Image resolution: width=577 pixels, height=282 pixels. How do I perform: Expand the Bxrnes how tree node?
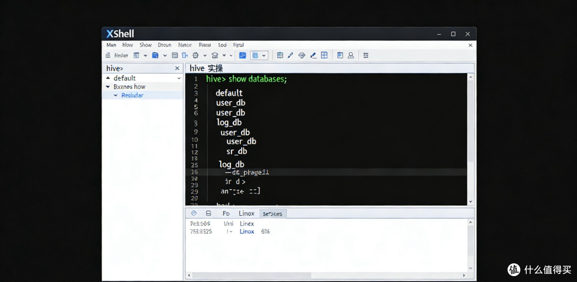tap(108, 87)
